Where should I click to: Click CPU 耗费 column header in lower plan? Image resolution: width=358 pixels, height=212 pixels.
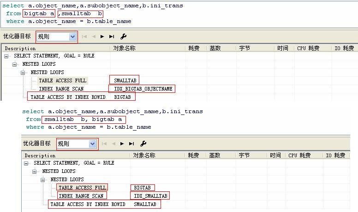click(304, 155)
